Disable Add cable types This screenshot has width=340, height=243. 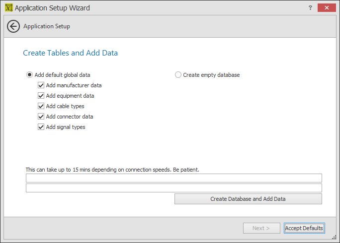pyautogui.click(x=41, y=106)
